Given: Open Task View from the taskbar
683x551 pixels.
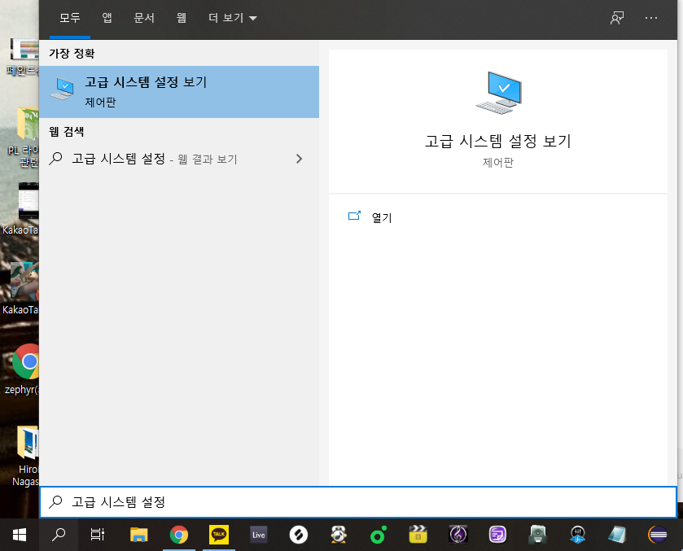Looking at the screenshot, I should 97,535.
